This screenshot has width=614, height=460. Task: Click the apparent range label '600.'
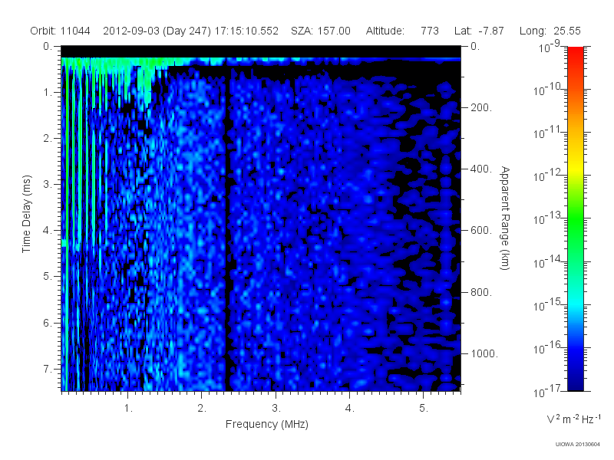coord(481,231)
